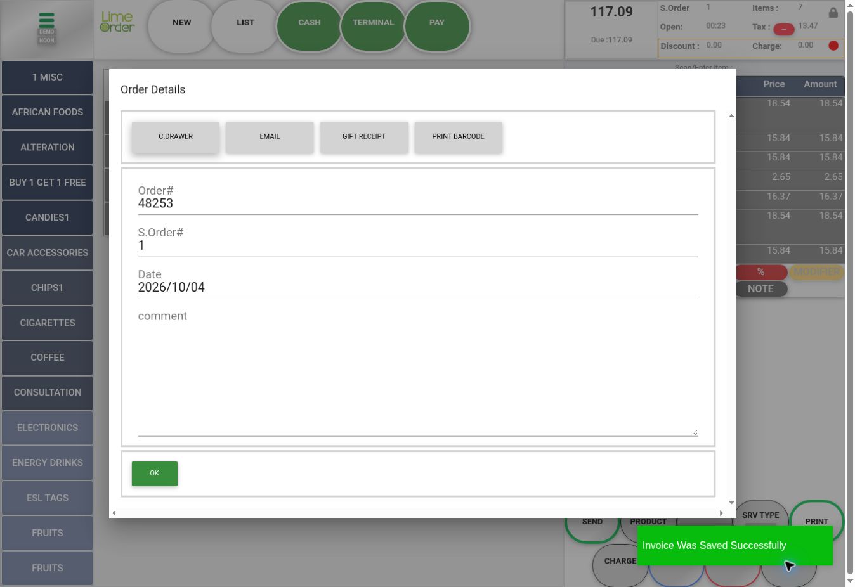The image size is (855, 587).
Task: Select CIGARETTES category
Action: [48, 323]
